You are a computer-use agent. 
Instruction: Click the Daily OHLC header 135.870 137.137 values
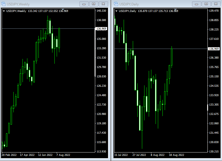point(148,11)
